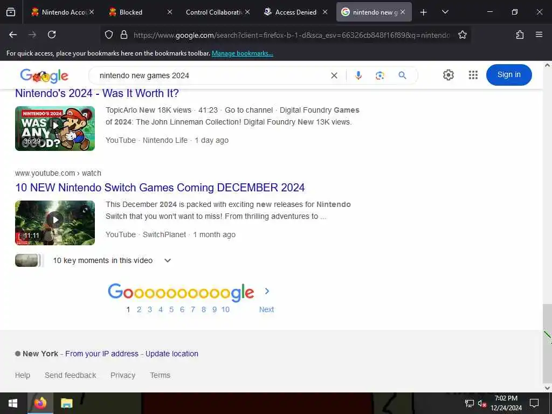The height and width of the screenshot is (414, 552).
Task: Reload the current page
Action: click(52, 34)
